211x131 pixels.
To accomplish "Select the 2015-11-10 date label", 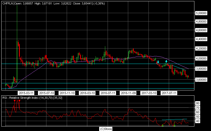I will [67, 93].
